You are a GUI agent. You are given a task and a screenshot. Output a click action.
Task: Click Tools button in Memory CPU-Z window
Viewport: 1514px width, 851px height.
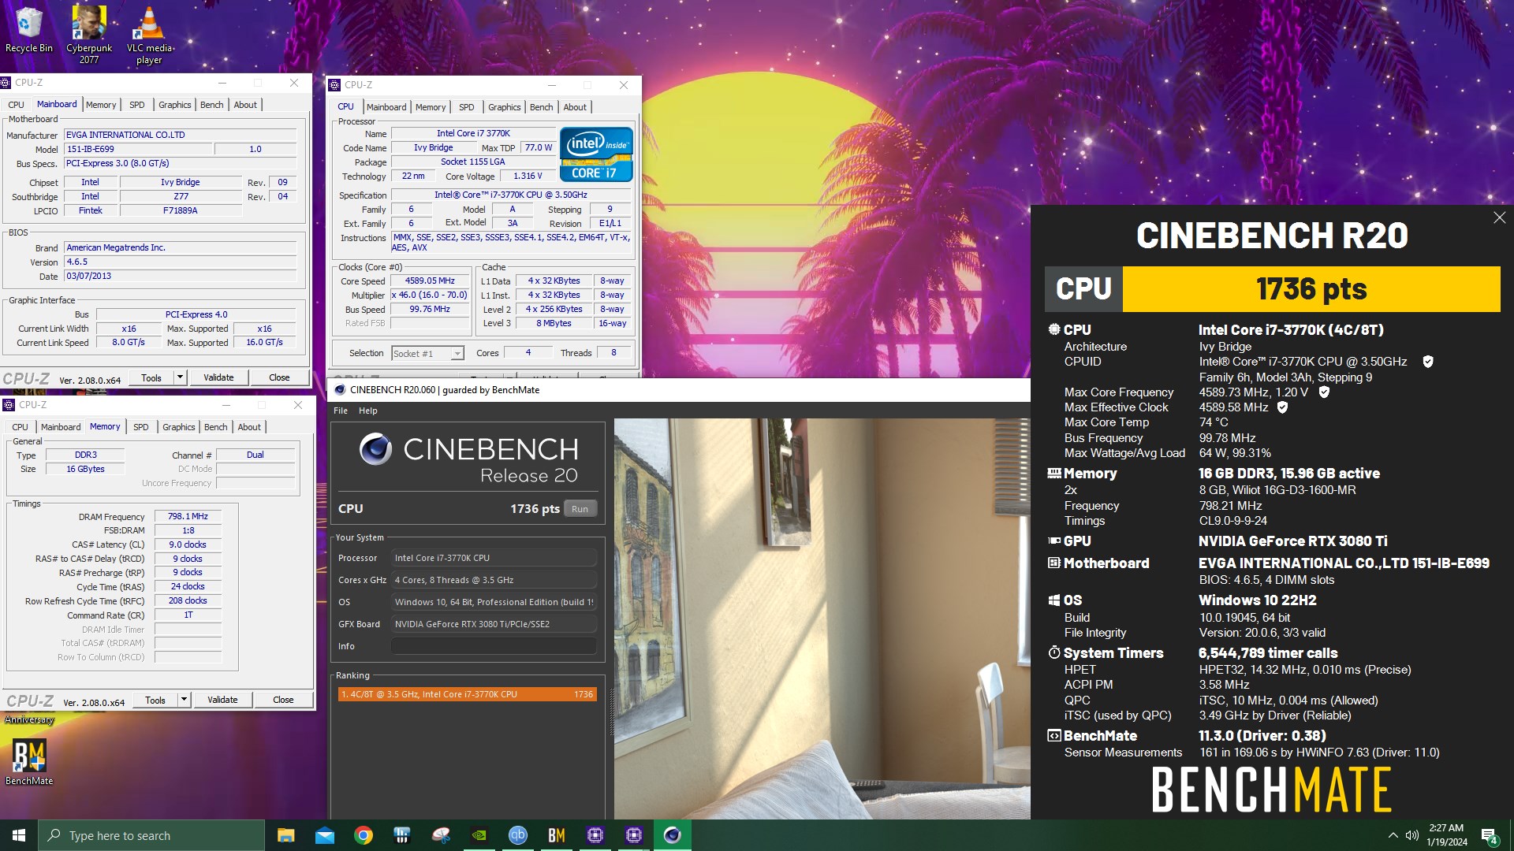(x=155, y=700)
